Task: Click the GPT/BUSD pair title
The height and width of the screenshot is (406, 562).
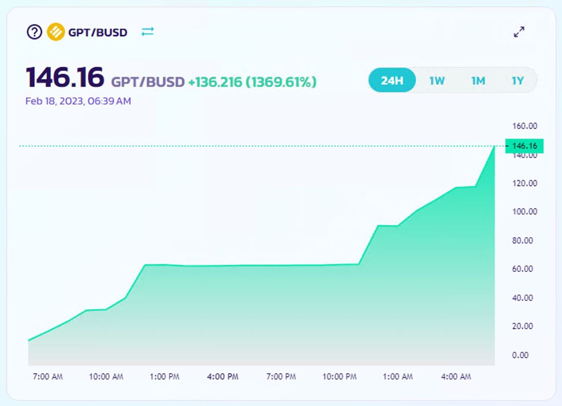Action: pos(97,32)
